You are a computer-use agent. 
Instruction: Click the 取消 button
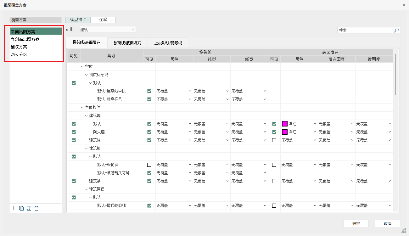387,223
